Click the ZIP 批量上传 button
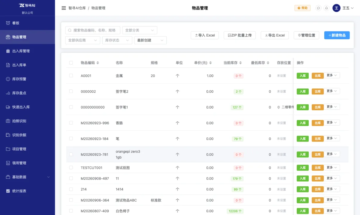The width and height of the screenshot is (360, 215). point(240,35)
